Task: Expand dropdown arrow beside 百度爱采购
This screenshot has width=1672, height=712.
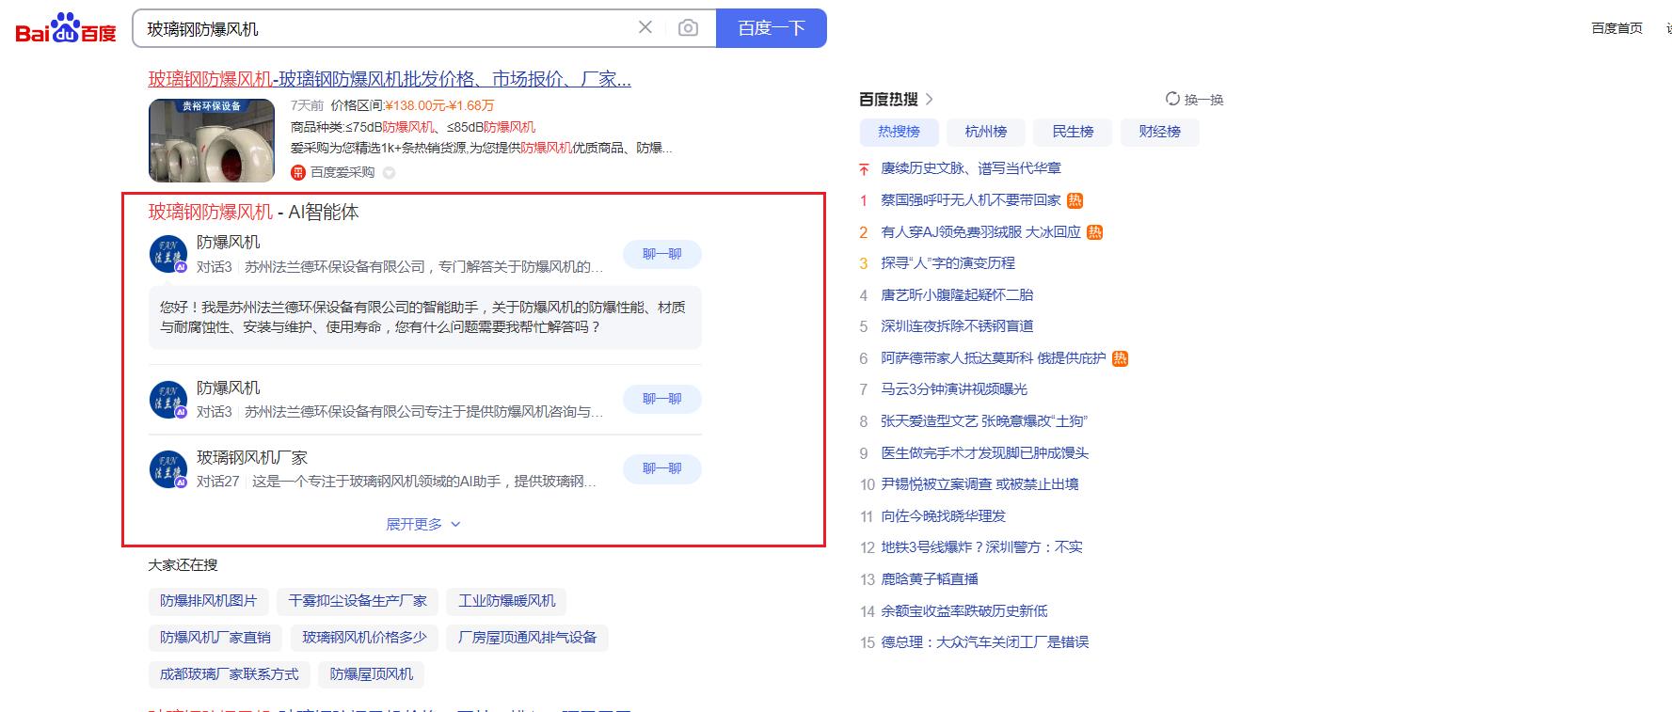Action: pos(389,173)
